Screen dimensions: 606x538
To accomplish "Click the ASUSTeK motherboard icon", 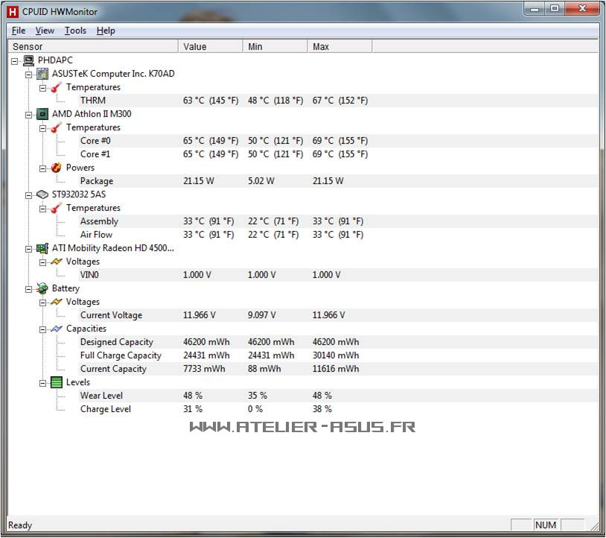I will 42,74.
